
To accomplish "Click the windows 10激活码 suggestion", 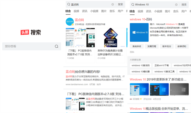I will [x=140, y=65].
